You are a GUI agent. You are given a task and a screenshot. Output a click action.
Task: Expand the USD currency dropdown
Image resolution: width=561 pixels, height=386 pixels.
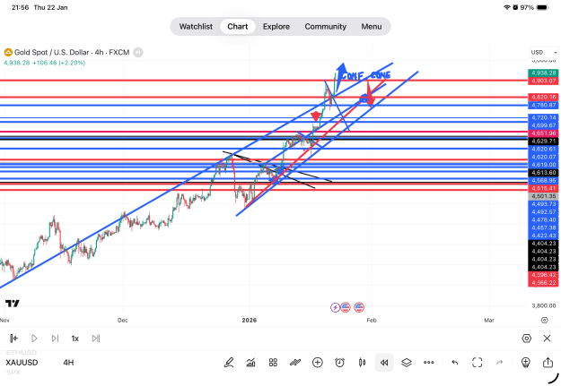pyautogui.click(x=543, y=52)
